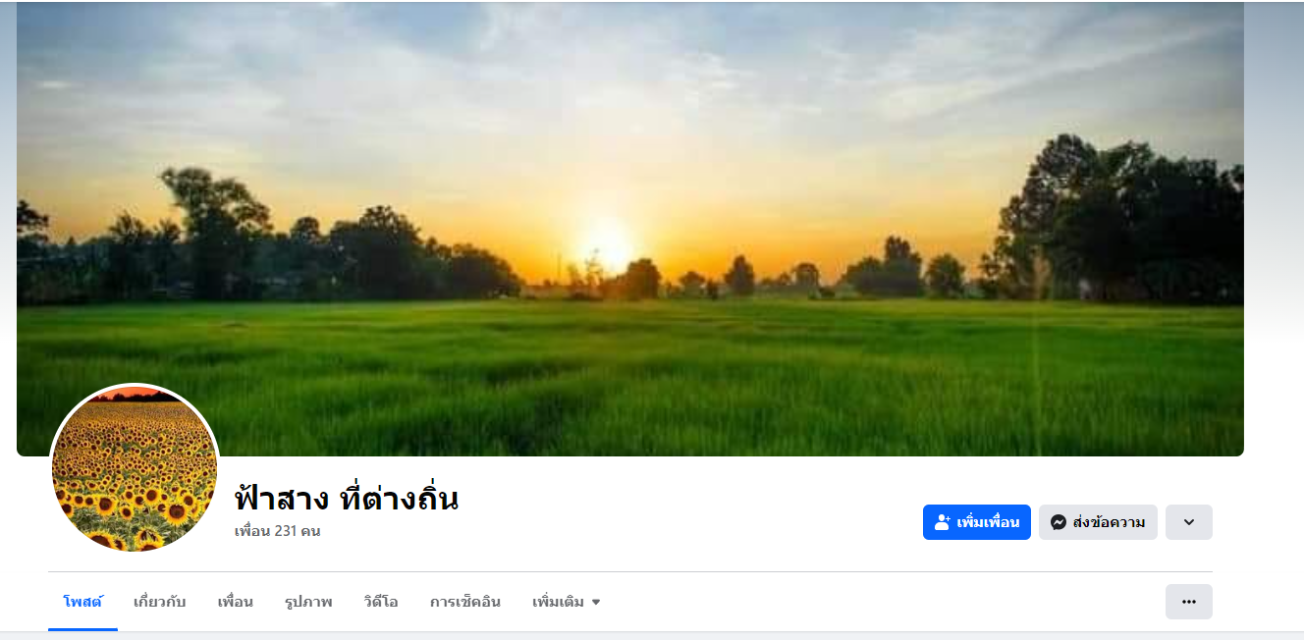Click the add-friend person-plus icon

coord(943,522)
